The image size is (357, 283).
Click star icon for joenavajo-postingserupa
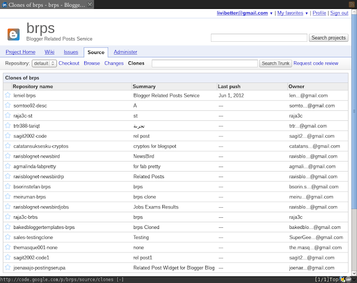[8, 267]
